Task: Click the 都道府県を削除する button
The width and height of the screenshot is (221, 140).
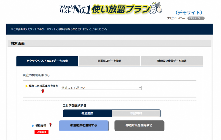Action: pos(139,125)
